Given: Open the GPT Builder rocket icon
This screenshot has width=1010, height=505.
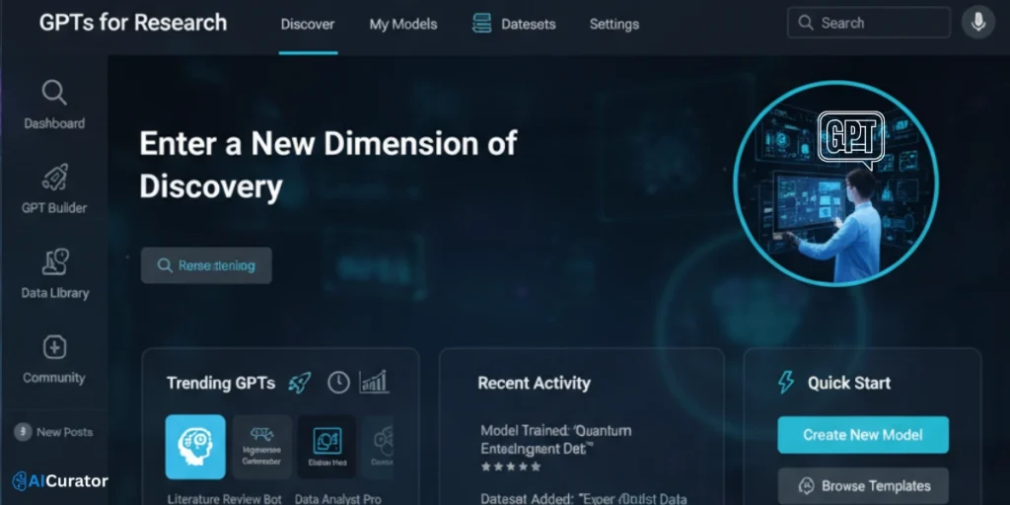Looking at the screenshot, I should (54, 179).
